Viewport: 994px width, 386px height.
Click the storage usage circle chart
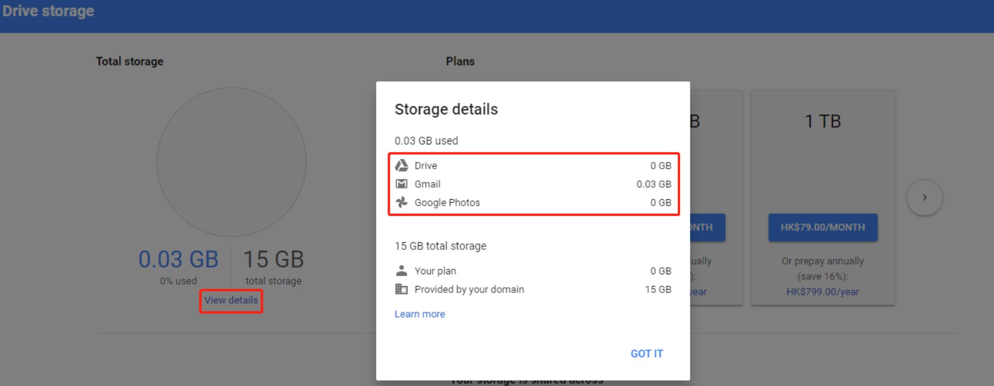click(x=231, y=162)
